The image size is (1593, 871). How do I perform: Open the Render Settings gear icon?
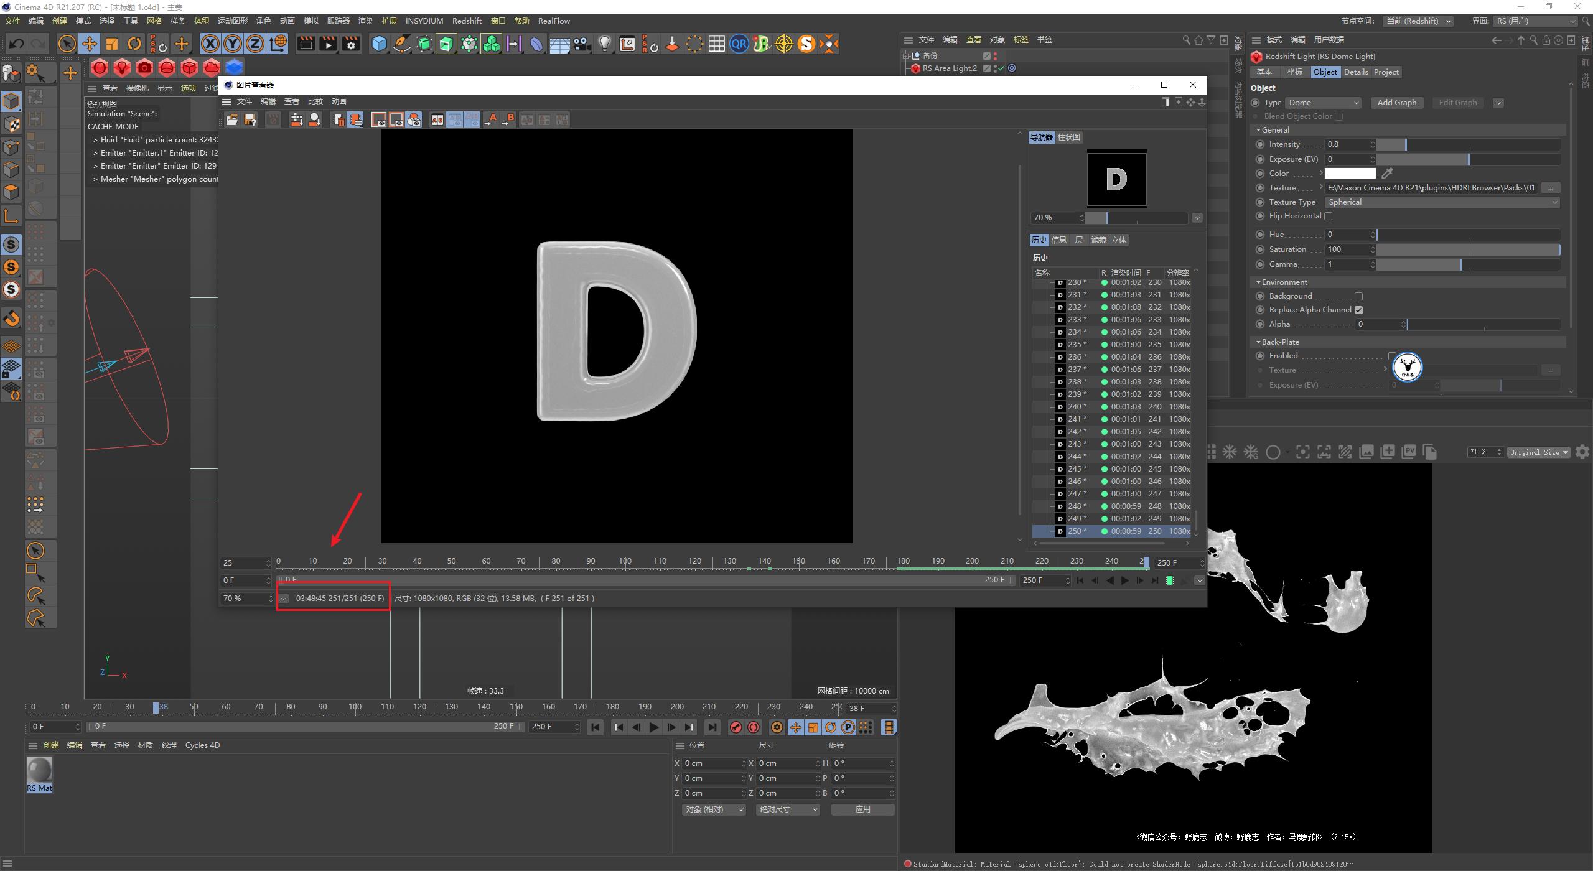tap(352, 44)
